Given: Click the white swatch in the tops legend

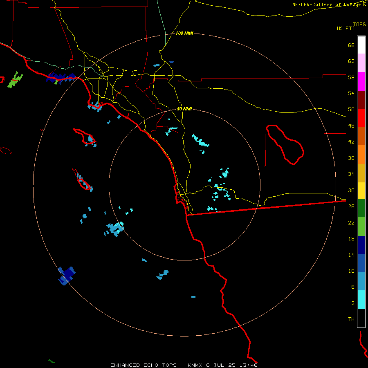Looking at the screenshot, I should pyautogui.click(x=361, y=45).
